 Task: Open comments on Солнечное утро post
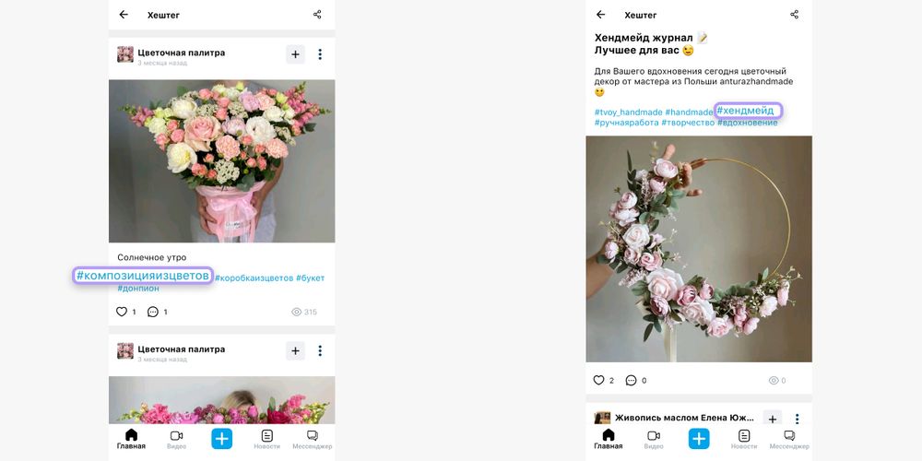pos(153,312)
